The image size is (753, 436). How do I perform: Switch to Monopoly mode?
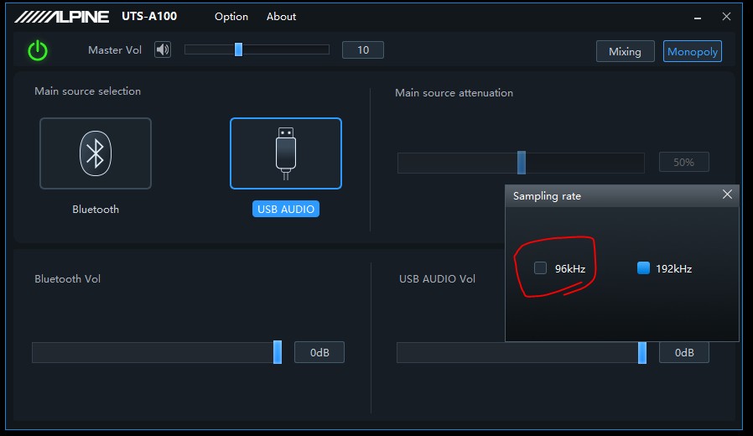click(x=692, y=51)
